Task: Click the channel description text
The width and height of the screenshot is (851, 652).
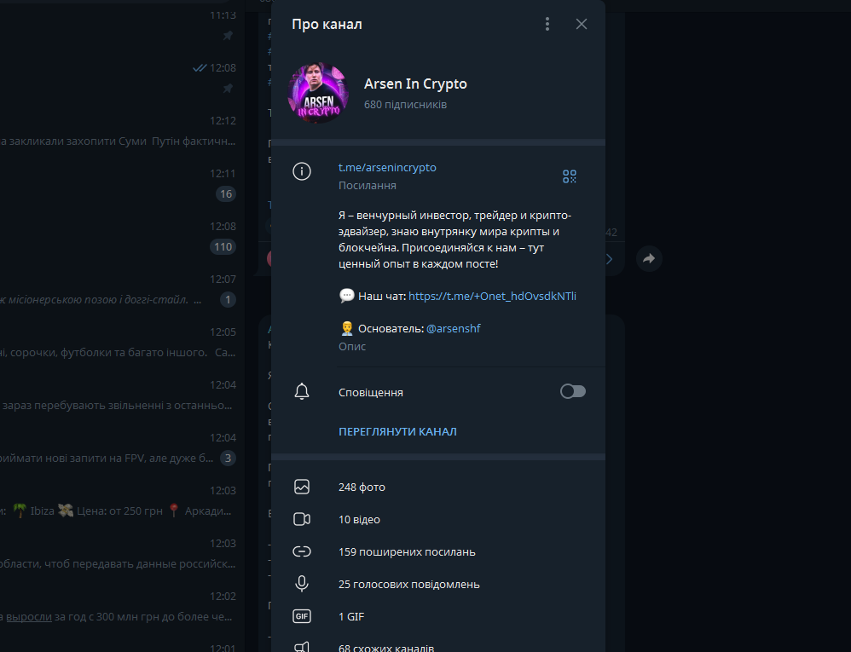Action: click(x=454, y=239)
